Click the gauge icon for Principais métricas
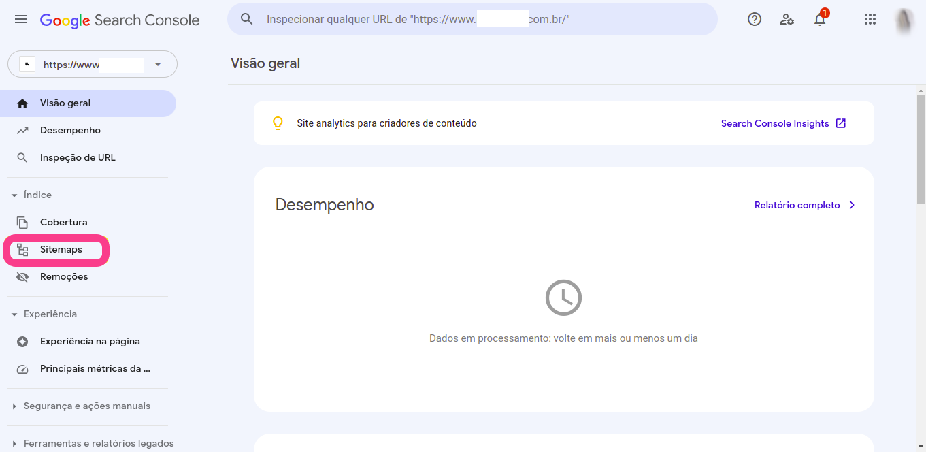 [22, 369]
